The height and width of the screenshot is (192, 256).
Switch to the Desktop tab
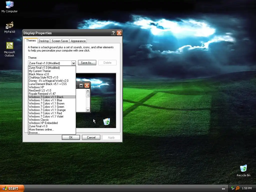point(44,41)
